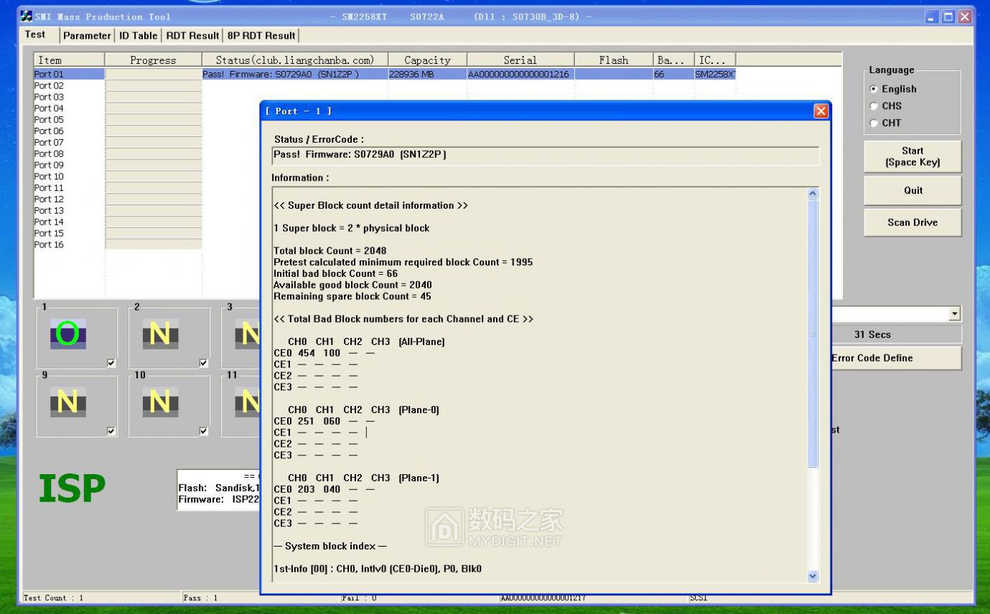Image resolution: width=990 pixels, height=614 pixels.
Task: Click port 1 status icon showing O
Action: pyautogui.click(x=68, y=334)
